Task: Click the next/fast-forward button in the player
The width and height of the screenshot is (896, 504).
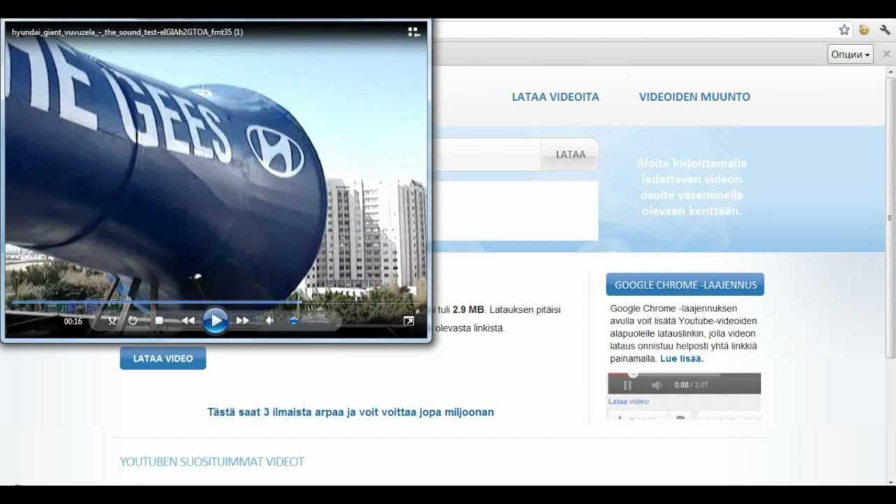Action: [243, 321]
